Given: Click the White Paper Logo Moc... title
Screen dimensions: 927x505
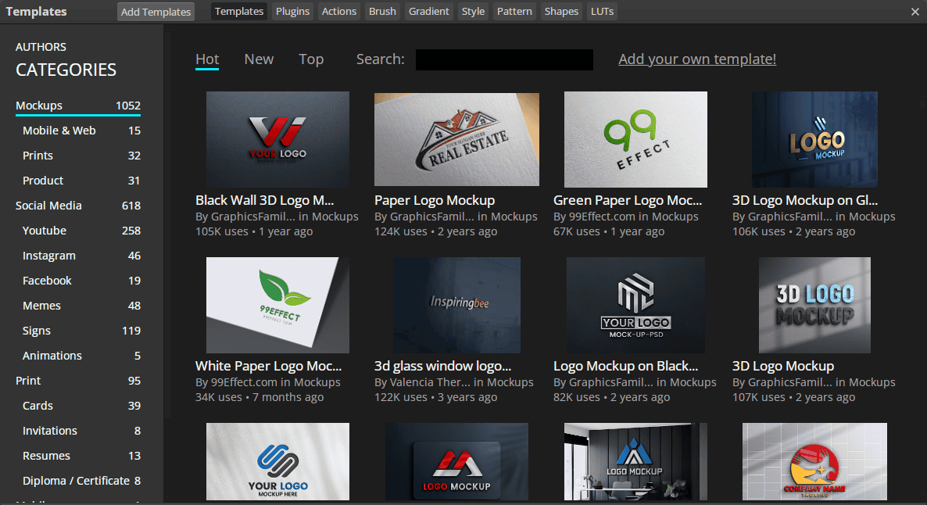Looking at the screenshot, I should [x=268, y=366].
